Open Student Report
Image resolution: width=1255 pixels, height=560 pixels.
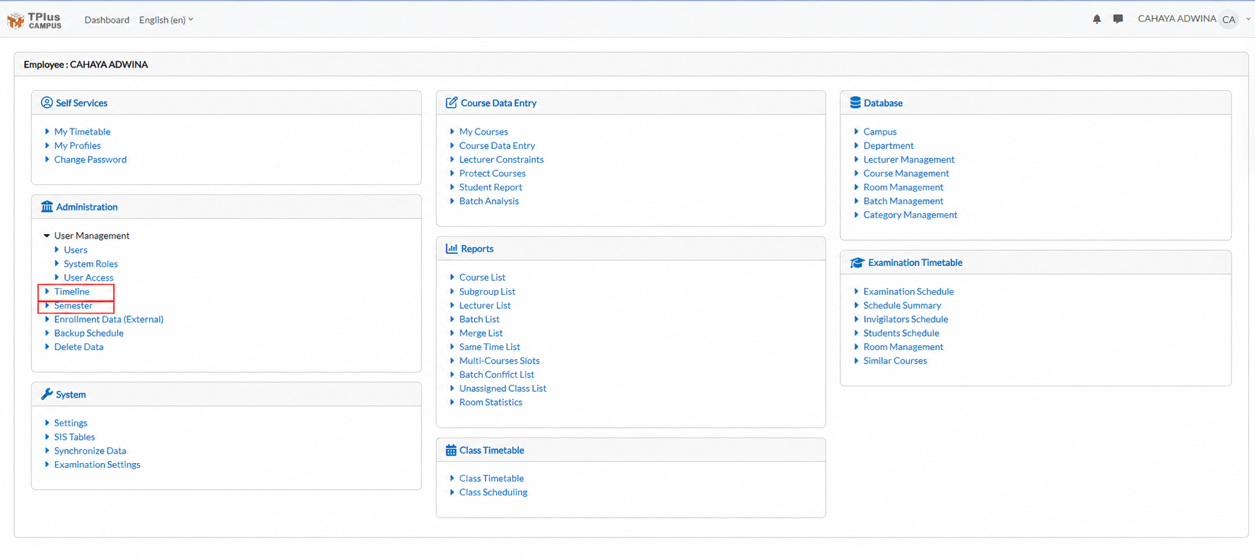491,187
